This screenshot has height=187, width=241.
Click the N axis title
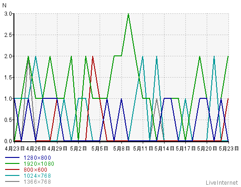tap(4, 6)
